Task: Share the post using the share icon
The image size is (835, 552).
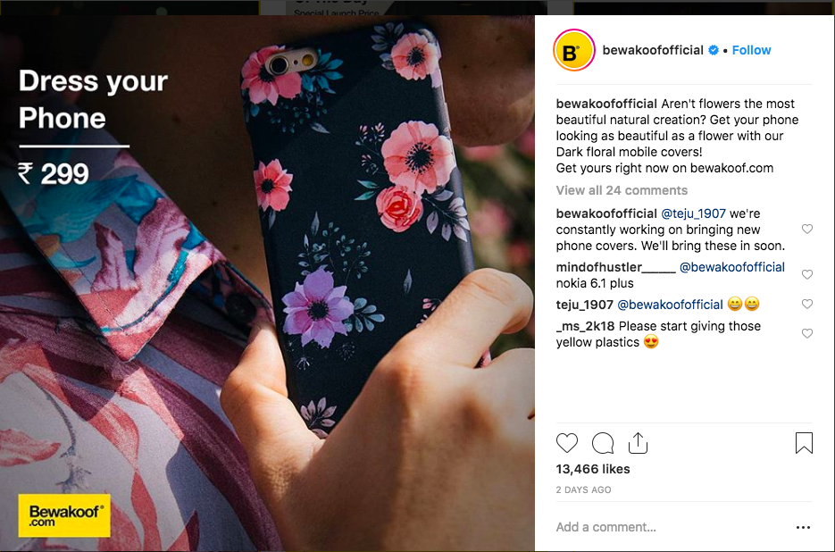Action: tap(638, 443)
